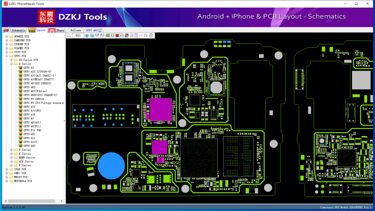The image size is (375, 211).
Task: Collapse the OPPO PCB tree node
Action: pyautogui.click(x=7, y=56)
